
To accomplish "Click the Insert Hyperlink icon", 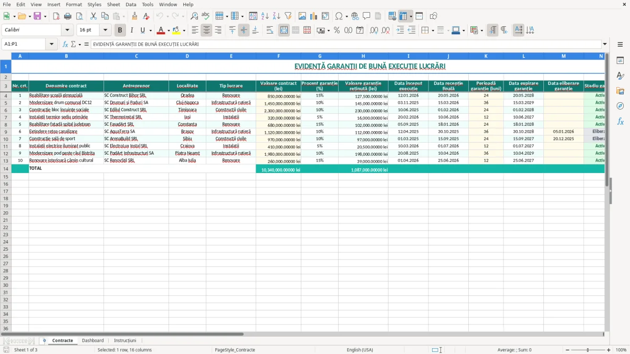I will tap(355, 16).
